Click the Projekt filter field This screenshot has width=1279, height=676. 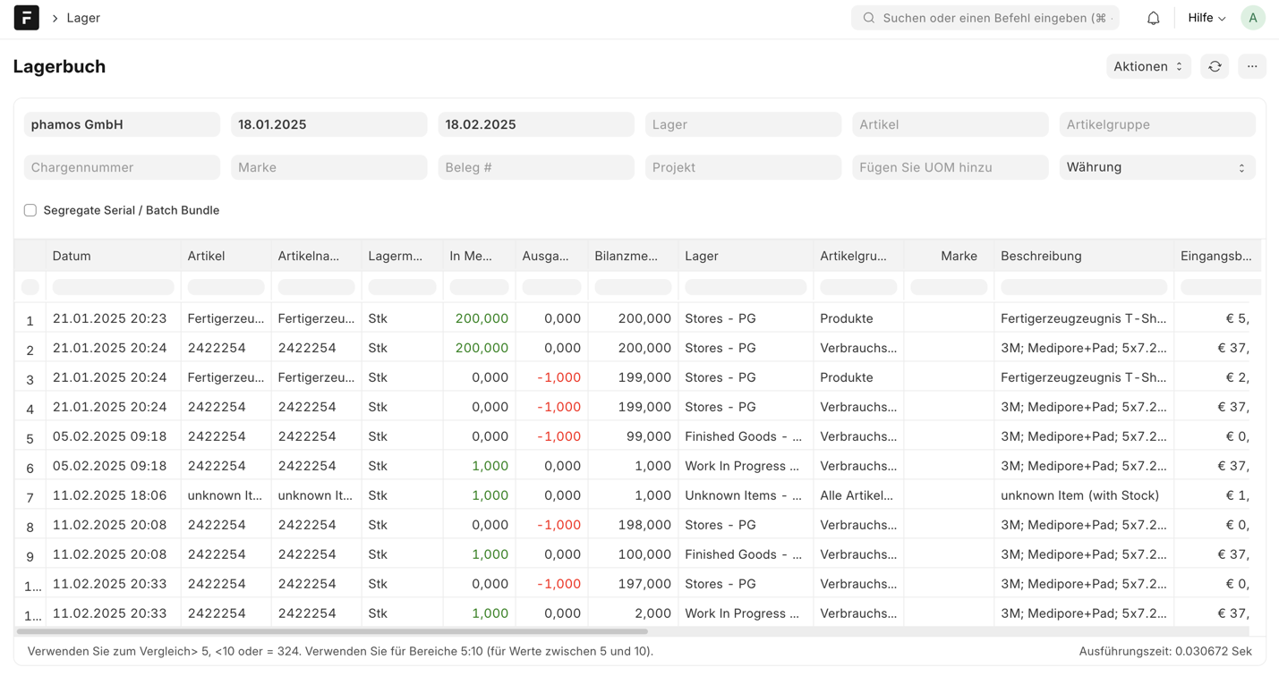tap(743, 167)
